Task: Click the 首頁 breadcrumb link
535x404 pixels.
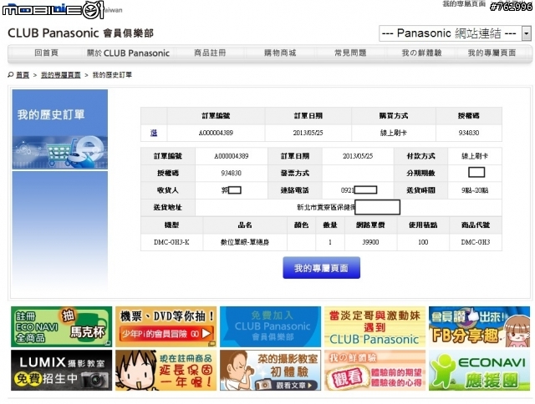Action: 23,75
